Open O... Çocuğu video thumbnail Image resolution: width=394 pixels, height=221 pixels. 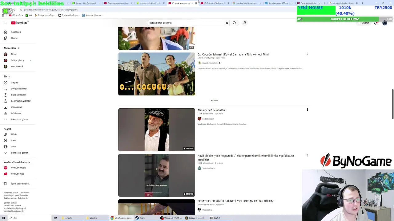click(156, 74)
